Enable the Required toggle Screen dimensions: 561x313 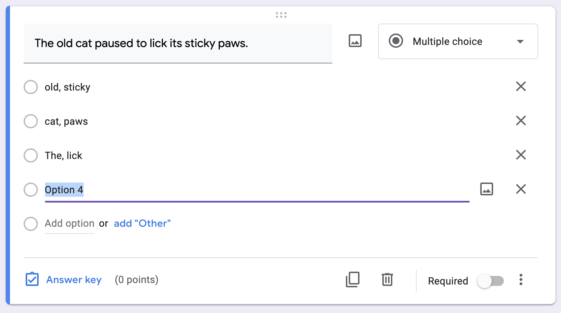click(490, 281)
